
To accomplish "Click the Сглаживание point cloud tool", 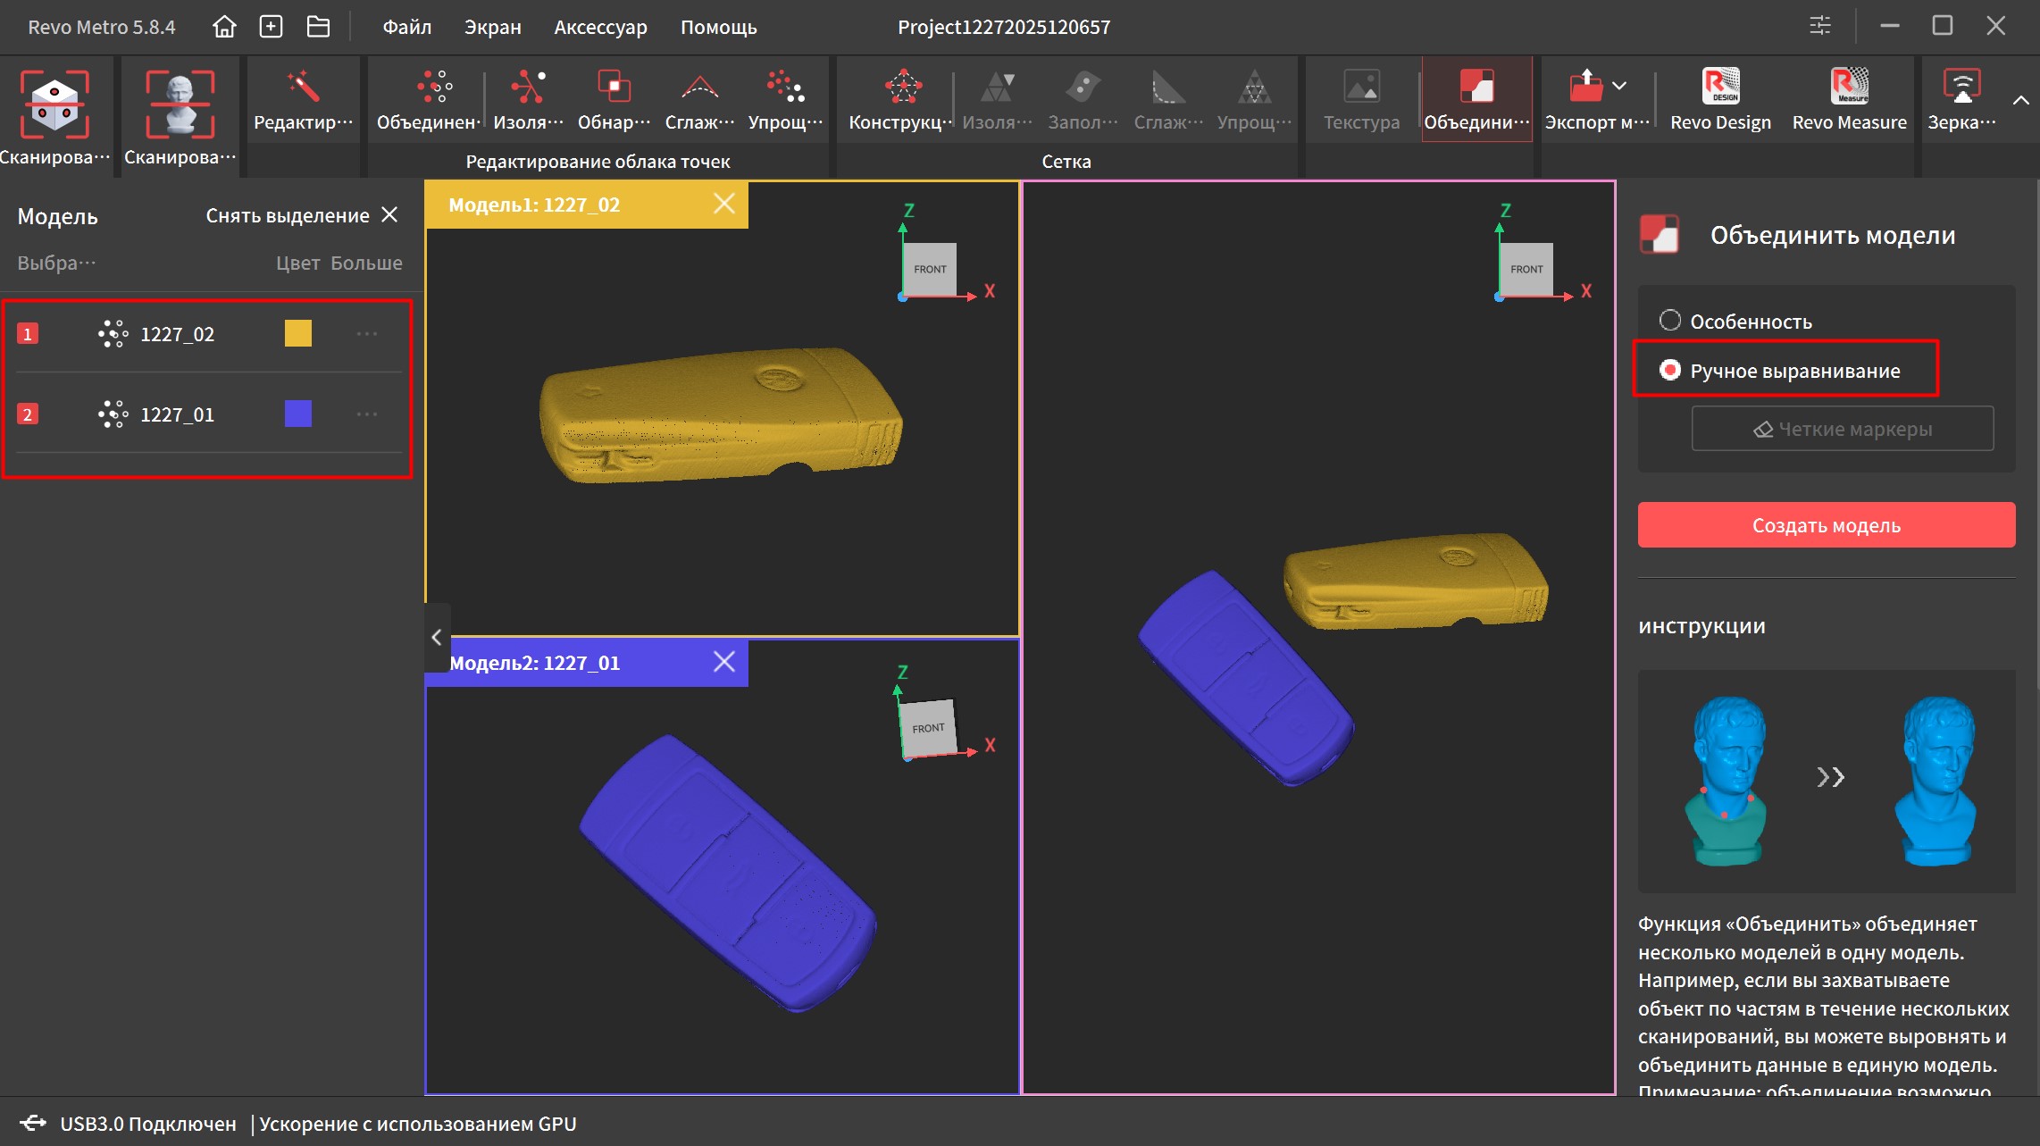I will click(x=699, y=99).
